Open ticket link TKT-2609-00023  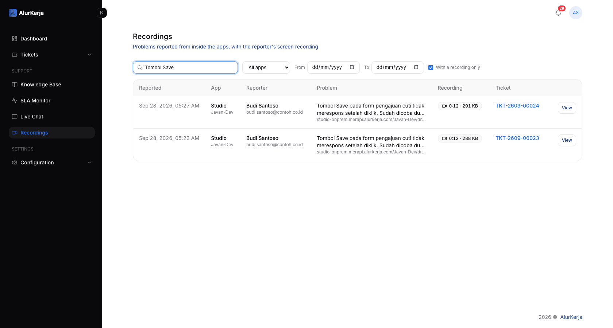[x=517, y=138]
